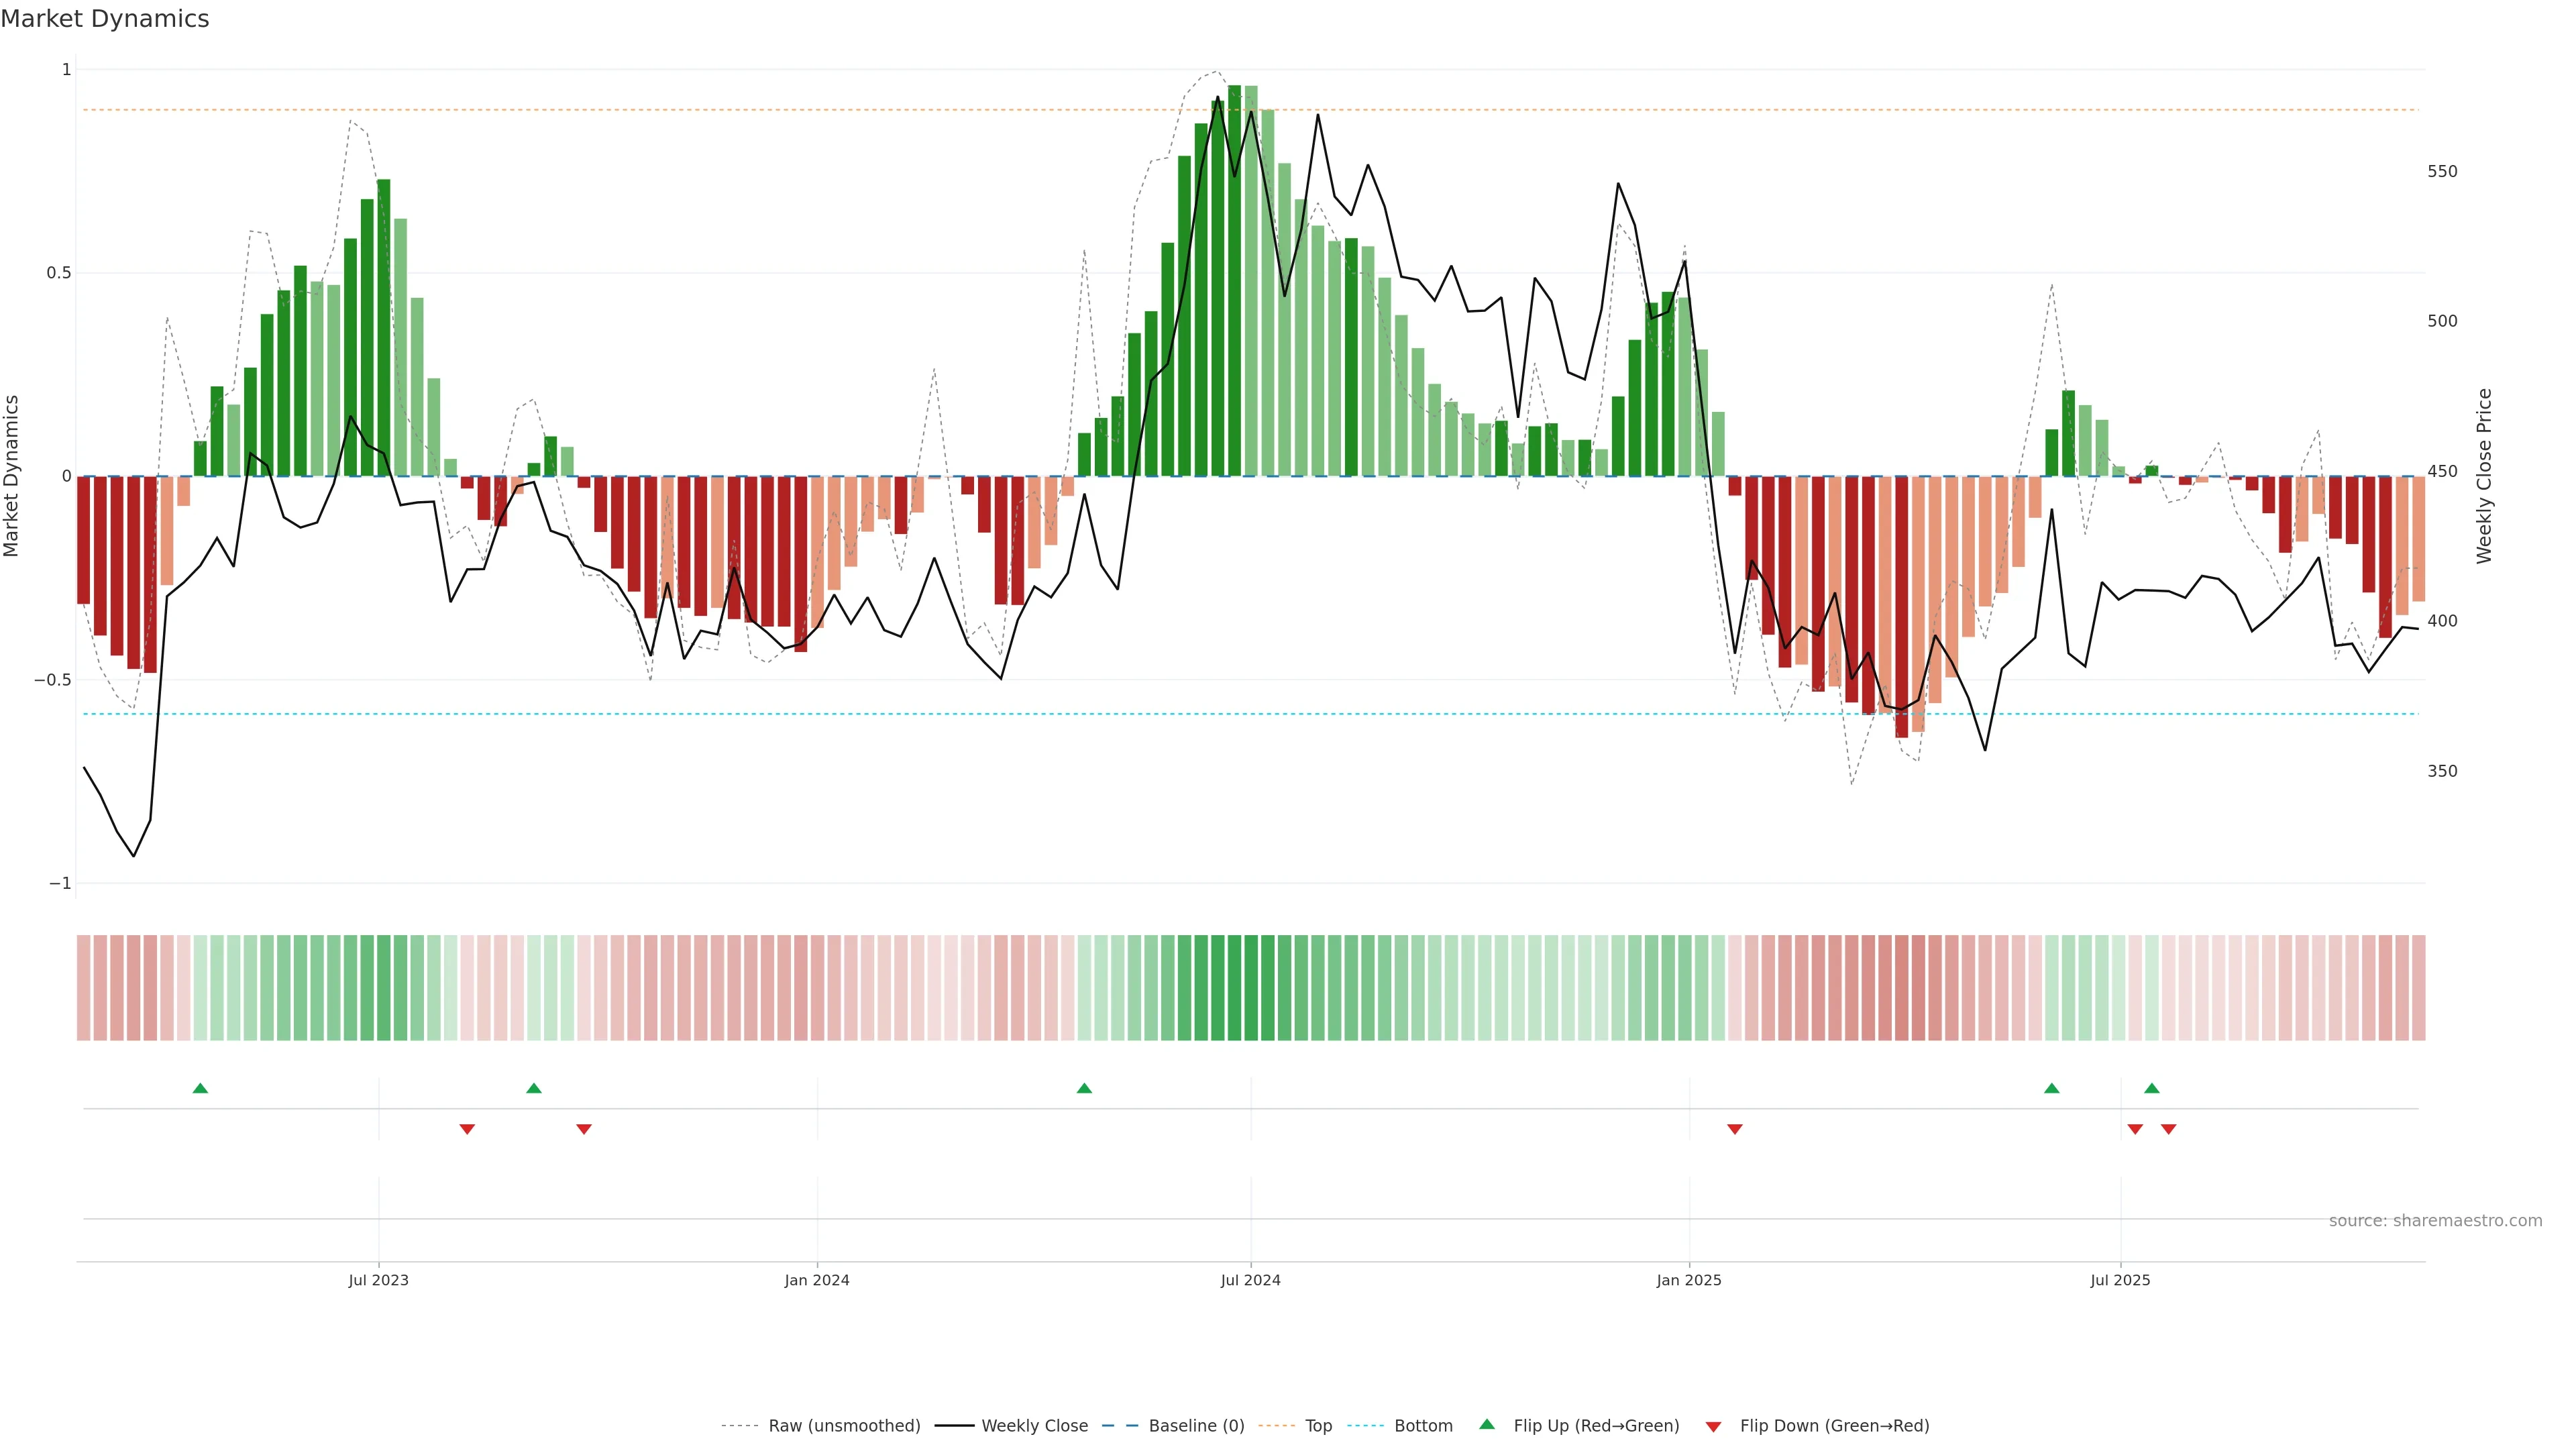The width and height of the screenshot is (2576, 1449).
Task: Click the Jan 2025 x-axis tick label
Action: point(1689,1280)
